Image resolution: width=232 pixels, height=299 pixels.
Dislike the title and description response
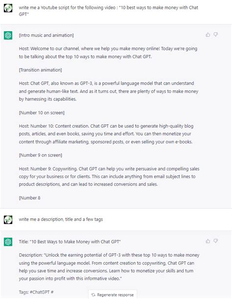(215, 241)
